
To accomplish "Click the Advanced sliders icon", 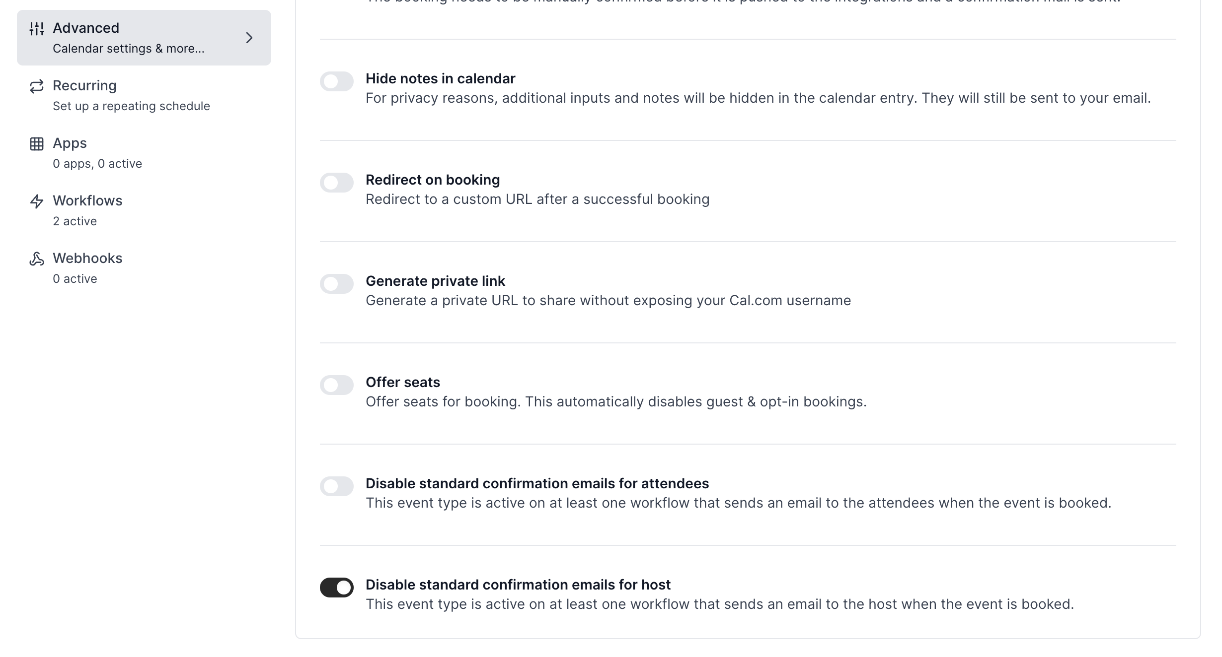I will pyautogui.click(x=37, y=29).
